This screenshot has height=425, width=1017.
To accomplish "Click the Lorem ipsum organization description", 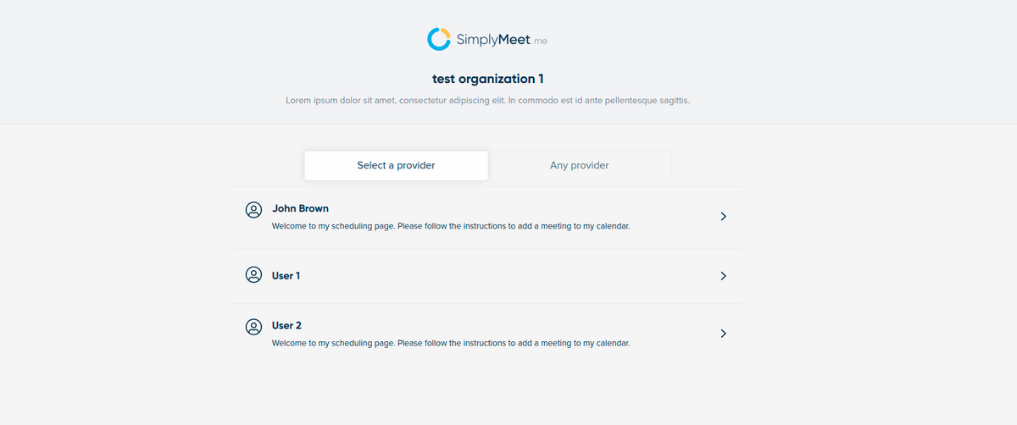I will pos(487,101).
